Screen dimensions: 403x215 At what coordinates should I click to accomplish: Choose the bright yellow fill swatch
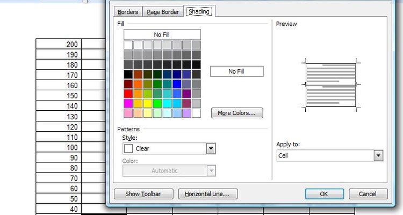pyautogui.click(x=148, y=103)
